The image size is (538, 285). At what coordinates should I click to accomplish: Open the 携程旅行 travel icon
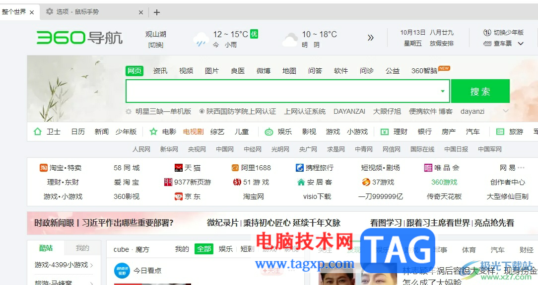tap(300, 168)
